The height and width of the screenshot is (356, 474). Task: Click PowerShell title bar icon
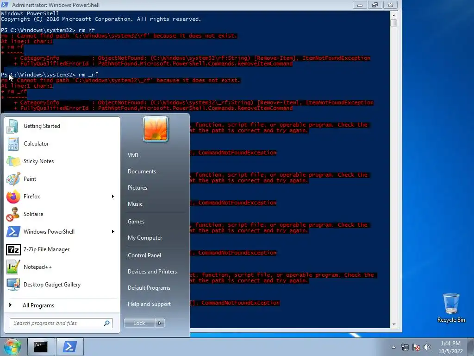[x=5, y=5]
